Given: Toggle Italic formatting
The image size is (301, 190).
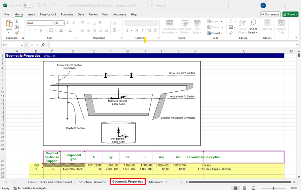Looking at the screenshot, I should point(35,30).
